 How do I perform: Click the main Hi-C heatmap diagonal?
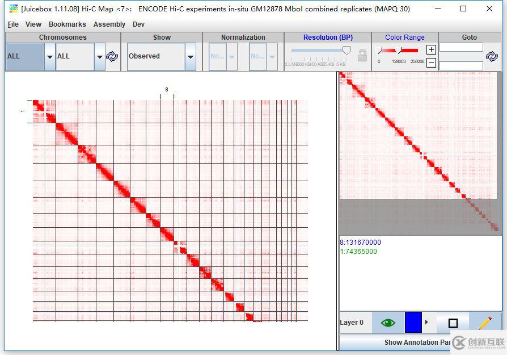[170, 211]
